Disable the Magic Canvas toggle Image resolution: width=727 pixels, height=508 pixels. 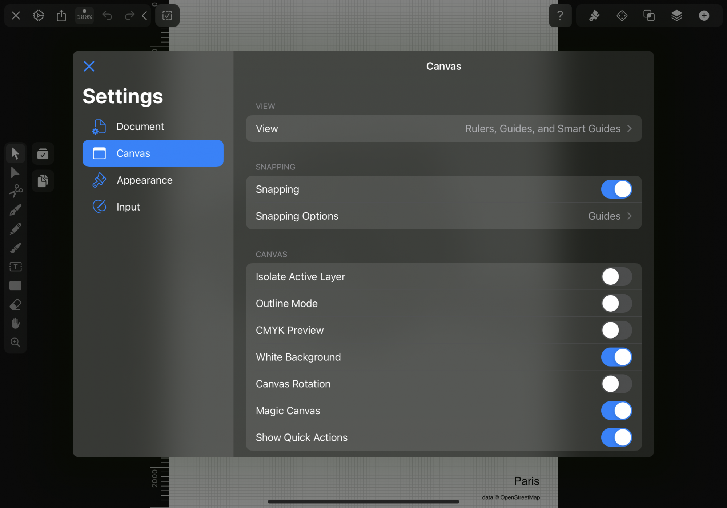coord(616,411)
